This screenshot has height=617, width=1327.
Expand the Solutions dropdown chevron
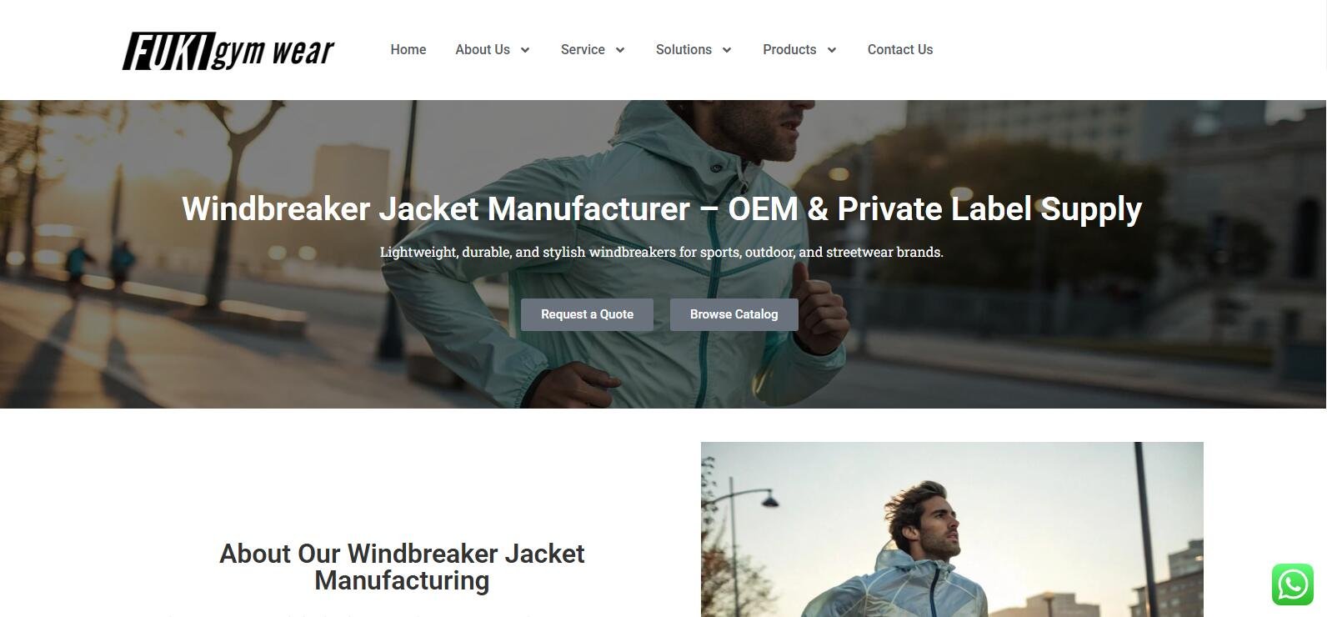coord(727,50)
